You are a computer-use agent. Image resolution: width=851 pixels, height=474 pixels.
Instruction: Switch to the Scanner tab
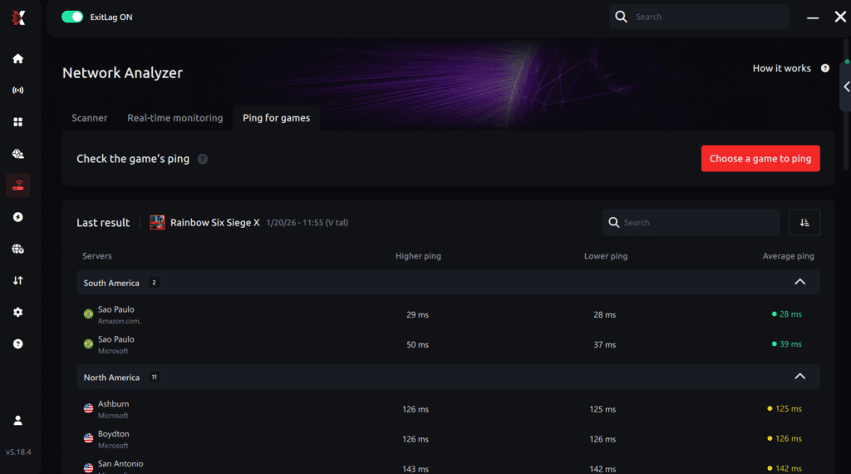pos(89,118)
